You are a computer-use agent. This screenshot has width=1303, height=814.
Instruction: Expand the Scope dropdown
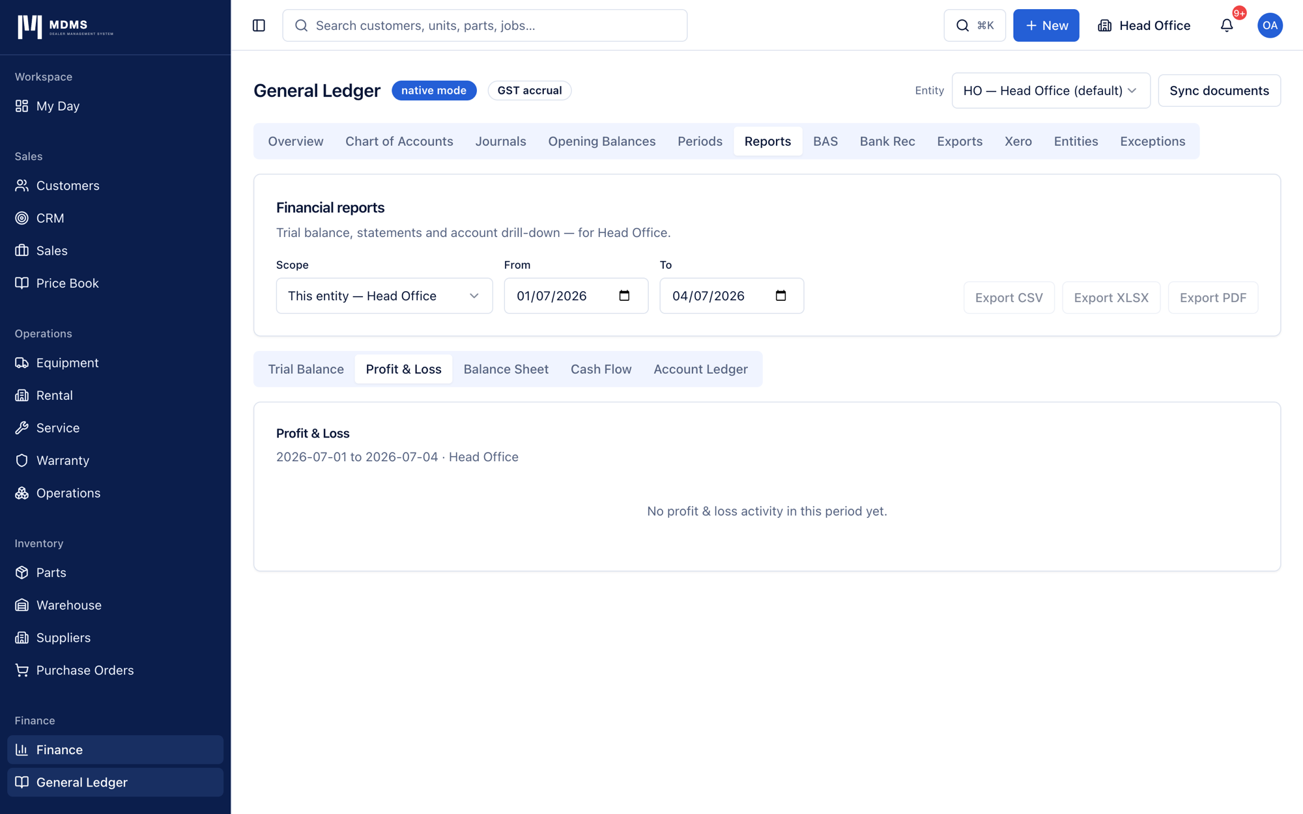[384, 296]
